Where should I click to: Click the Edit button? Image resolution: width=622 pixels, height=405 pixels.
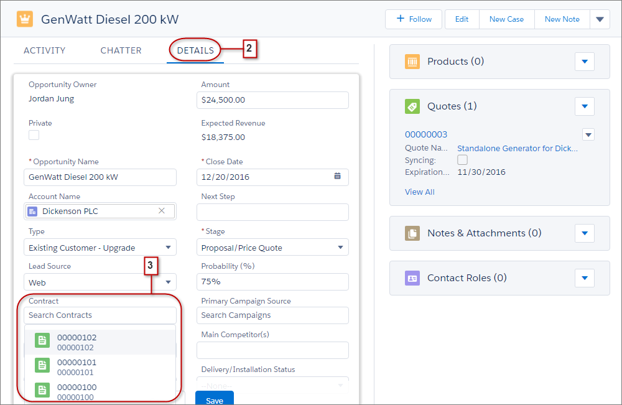click(x=462, y=19)
